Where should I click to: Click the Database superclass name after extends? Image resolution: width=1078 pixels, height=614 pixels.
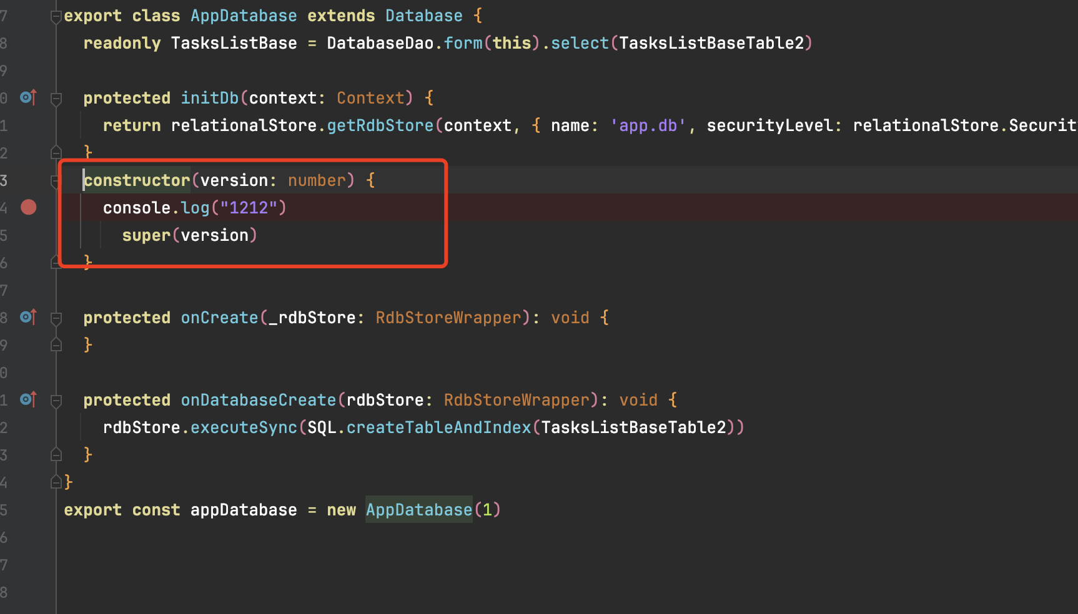(423, 16)
